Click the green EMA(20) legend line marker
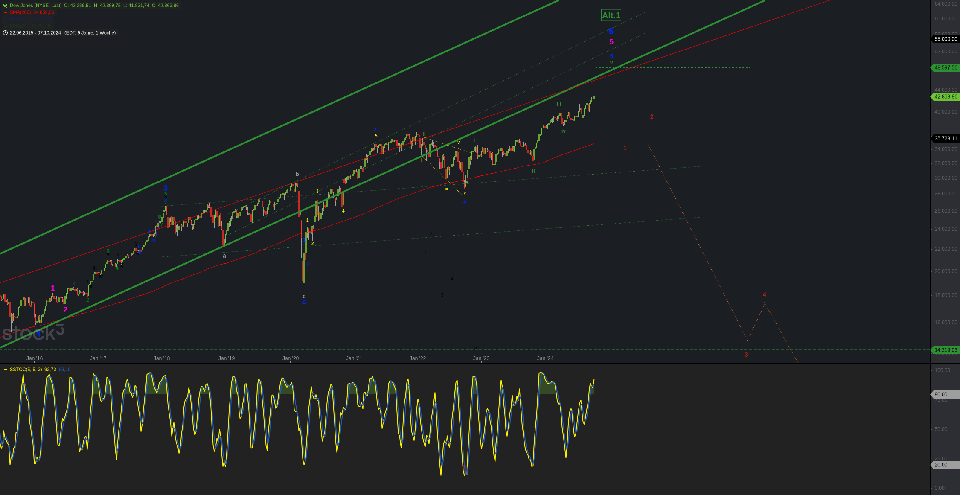Image resolution: width=960 pixels, height=495 pixels. pyautogui.click(x=5, y=26)
